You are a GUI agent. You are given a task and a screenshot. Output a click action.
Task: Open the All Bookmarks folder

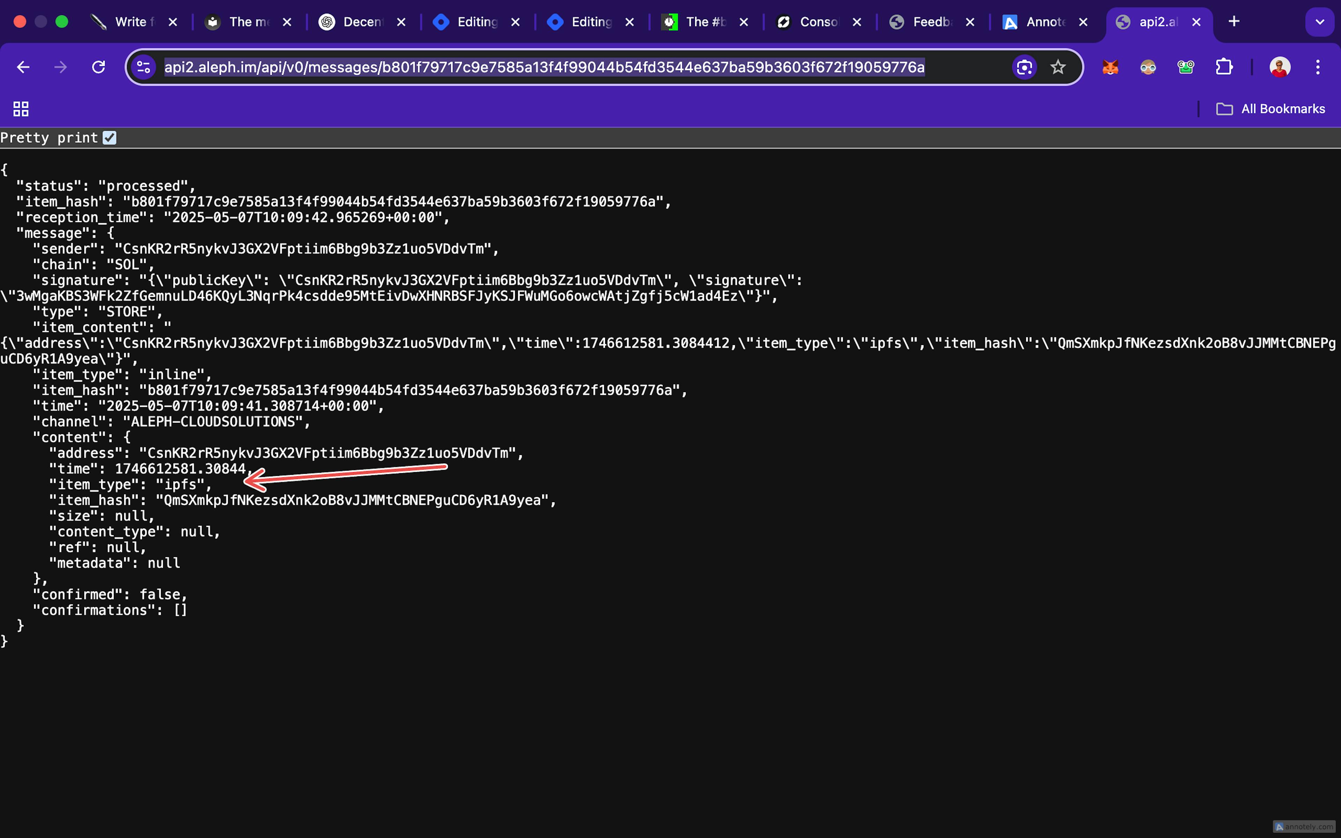click(1270, 109)
